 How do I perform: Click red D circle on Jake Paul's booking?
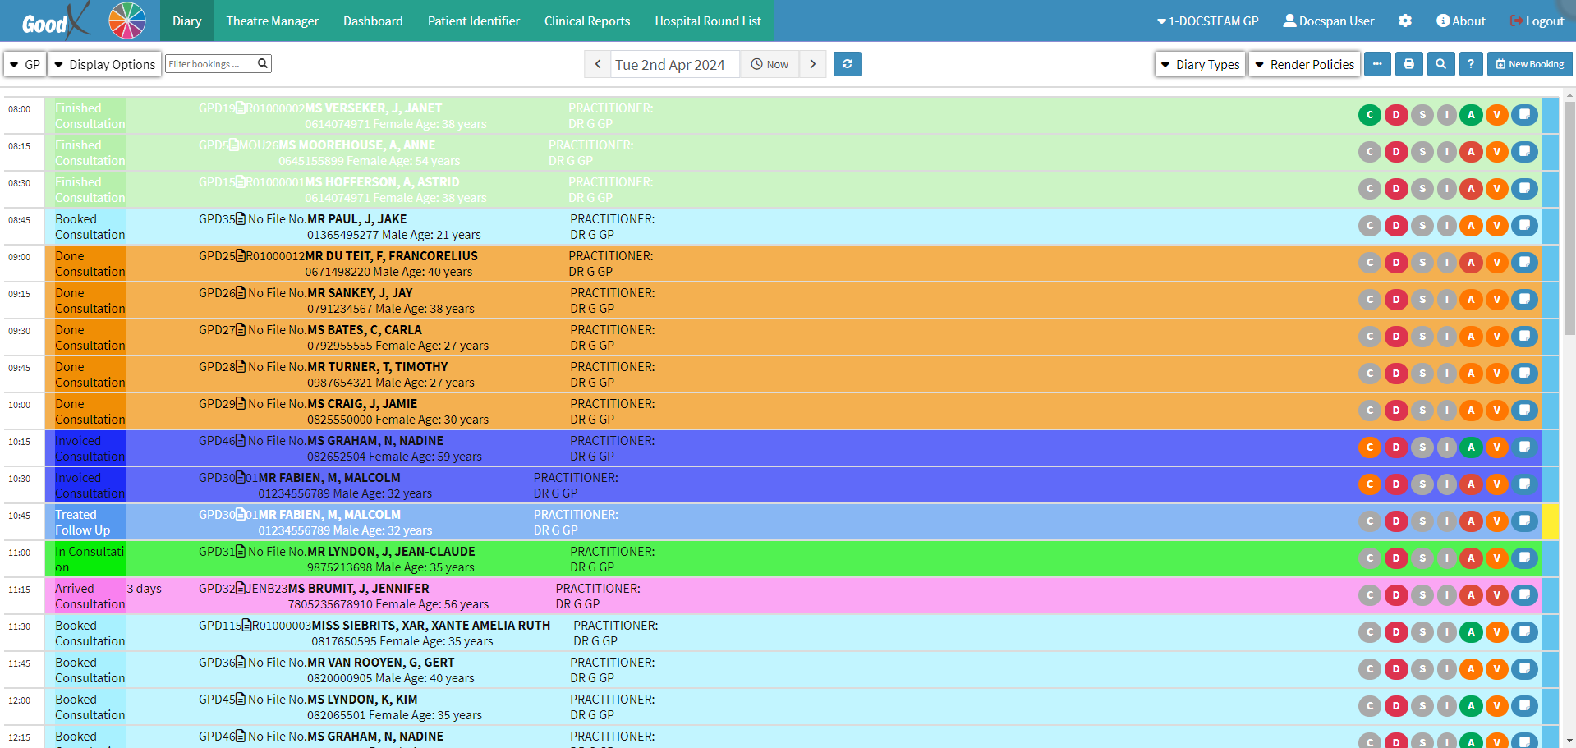click(x=1395, y=226)
